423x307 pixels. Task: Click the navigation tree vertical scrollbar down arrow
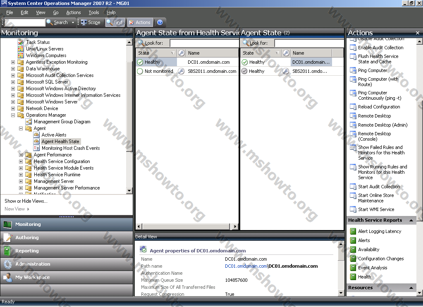coord(129,191)
